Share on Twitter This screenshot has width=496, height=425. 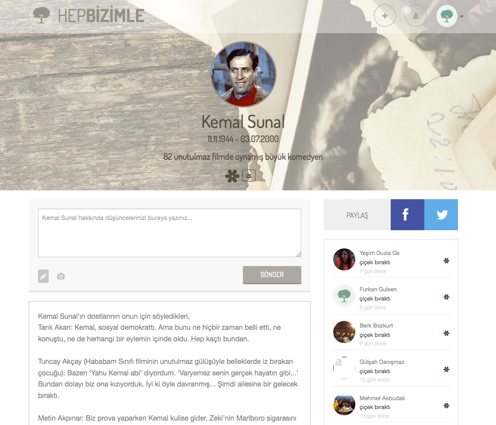click(441, 215)
